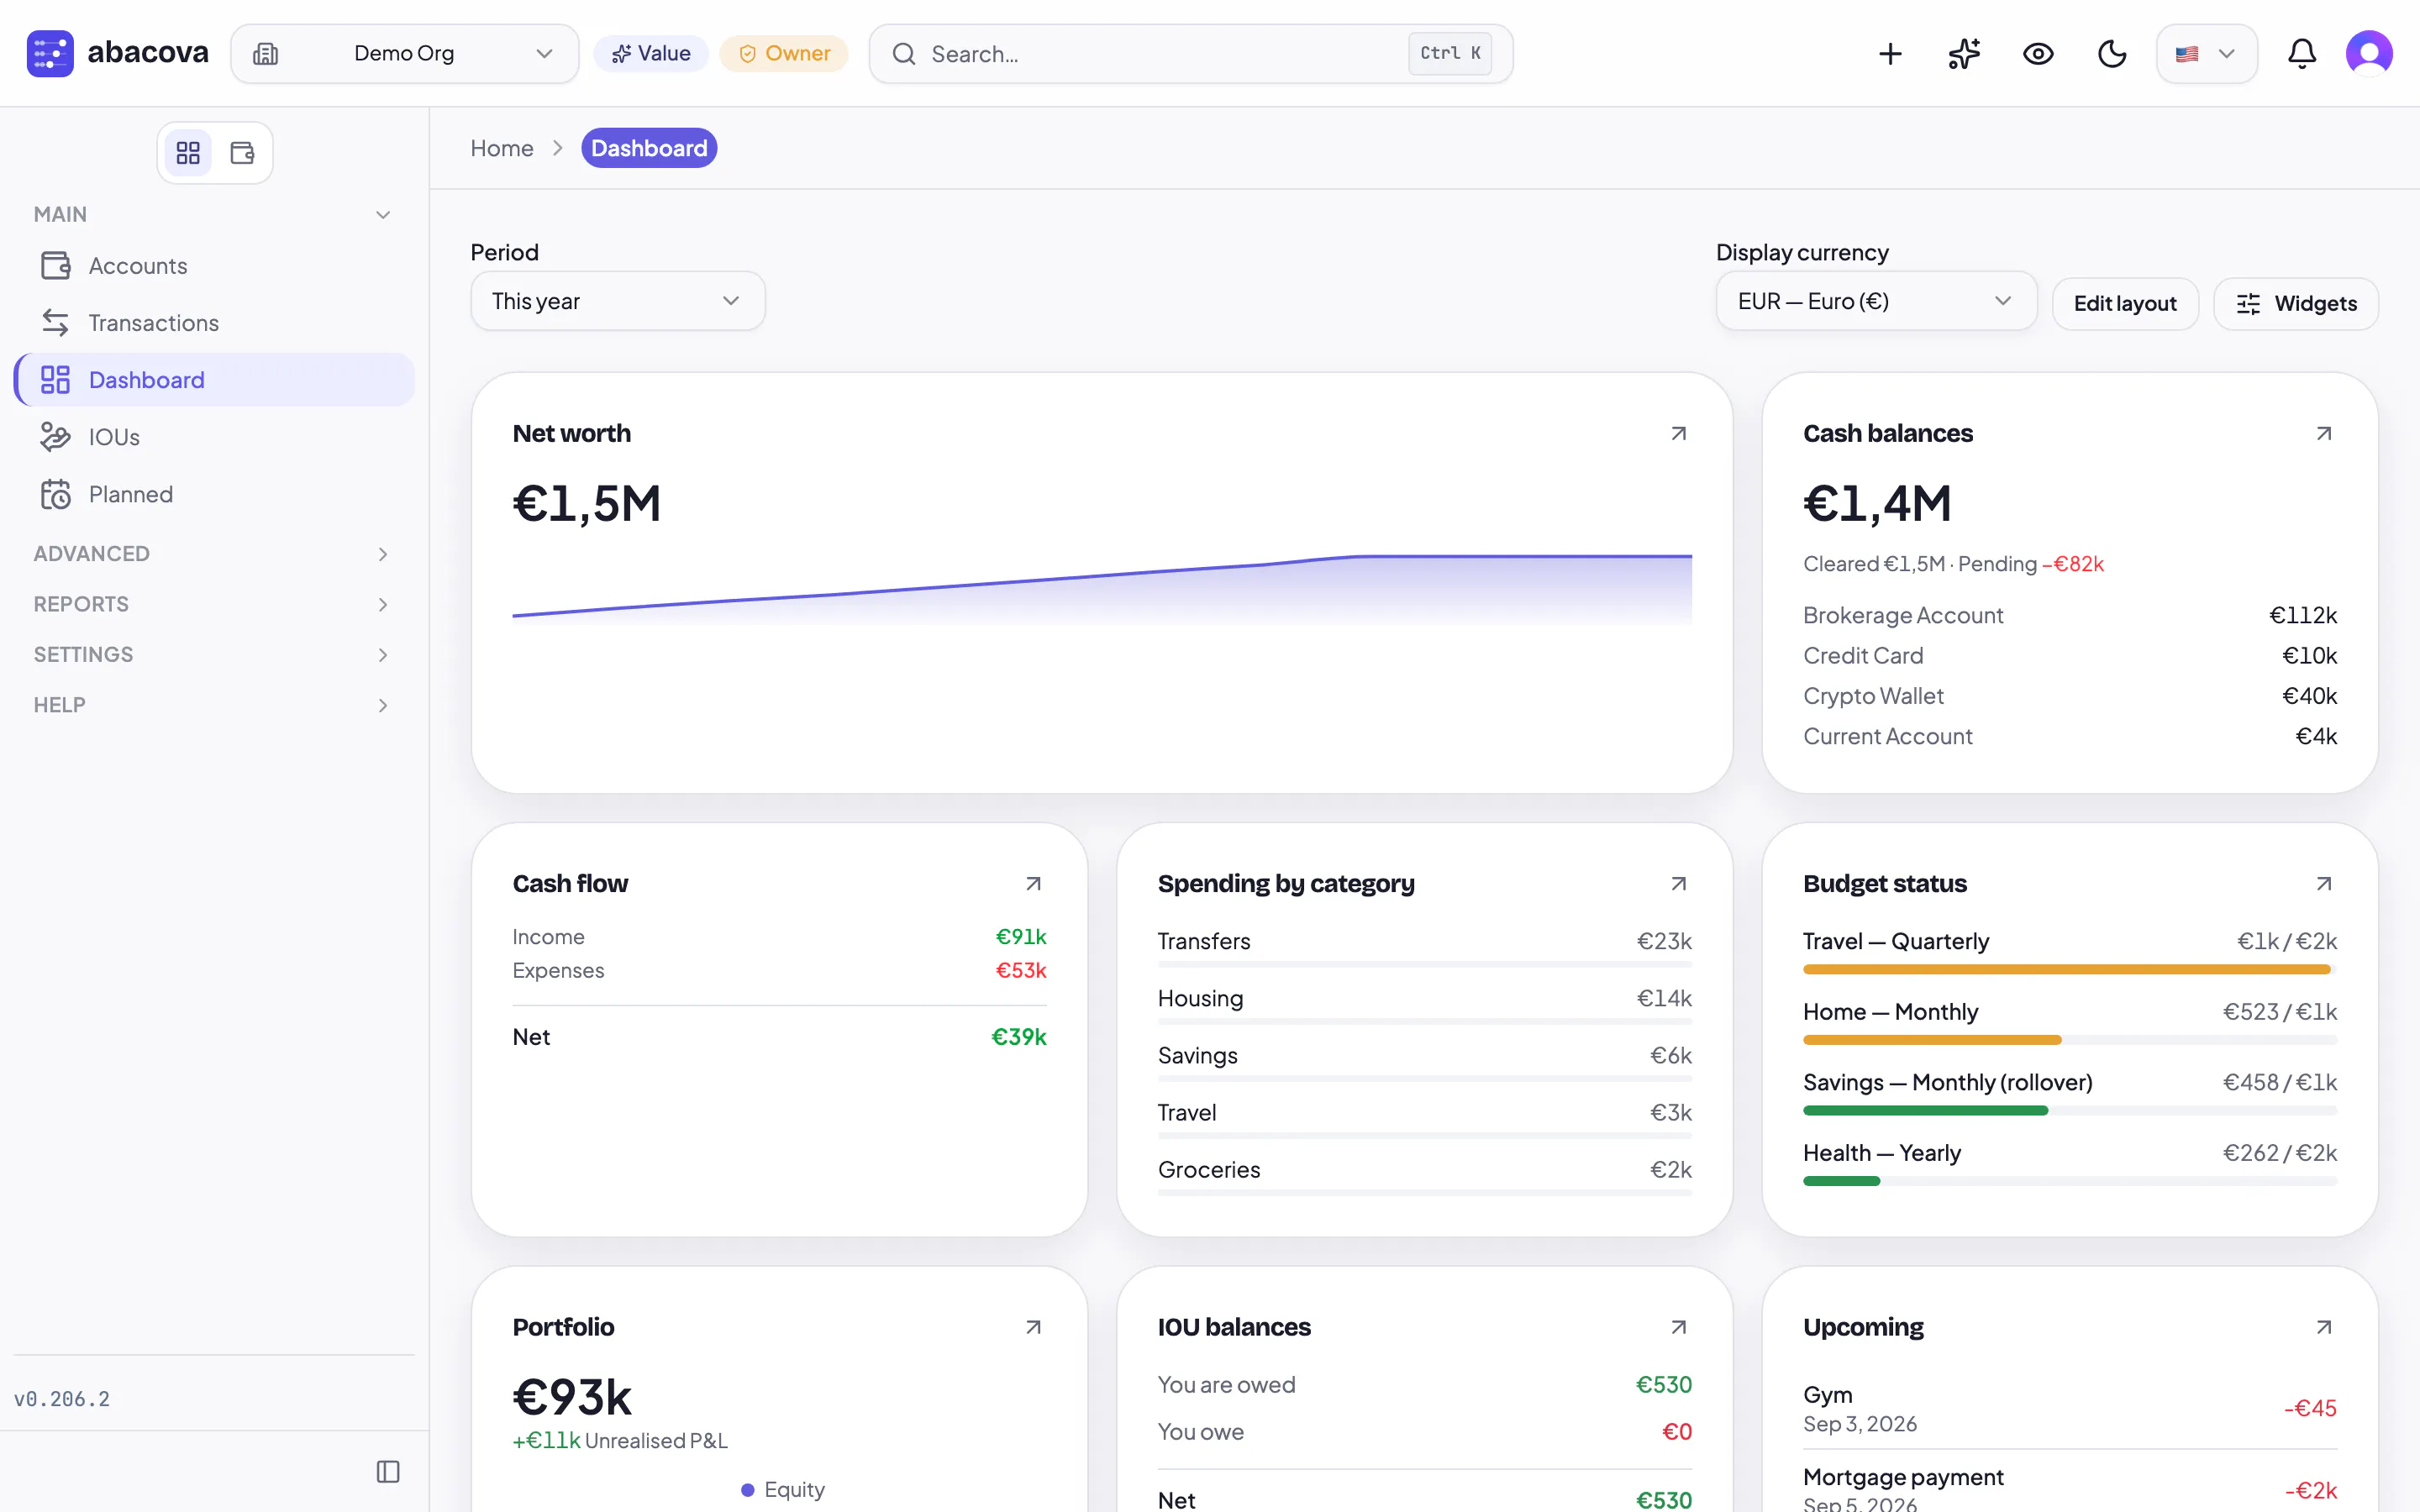Screen dimensions: 2420x1512
Task: Open the Display currency EUR dropdown
Action: tap(1876, 301)
